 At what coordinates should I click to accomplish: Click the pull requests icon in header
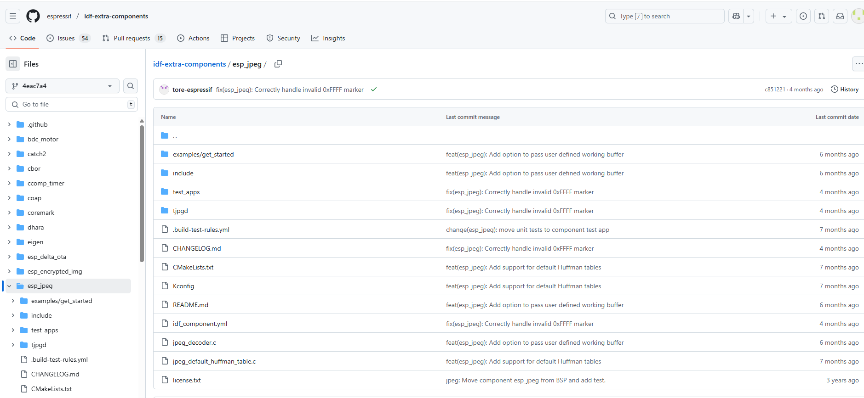point(822,16)
